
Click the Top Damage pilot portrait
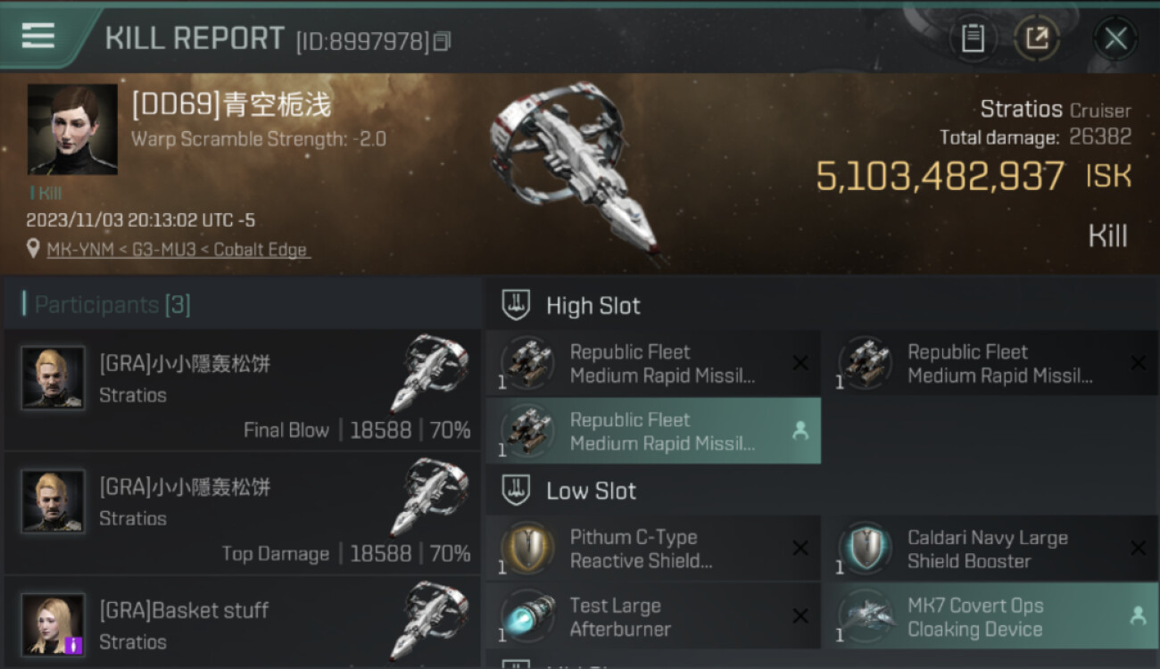point(54,501)
